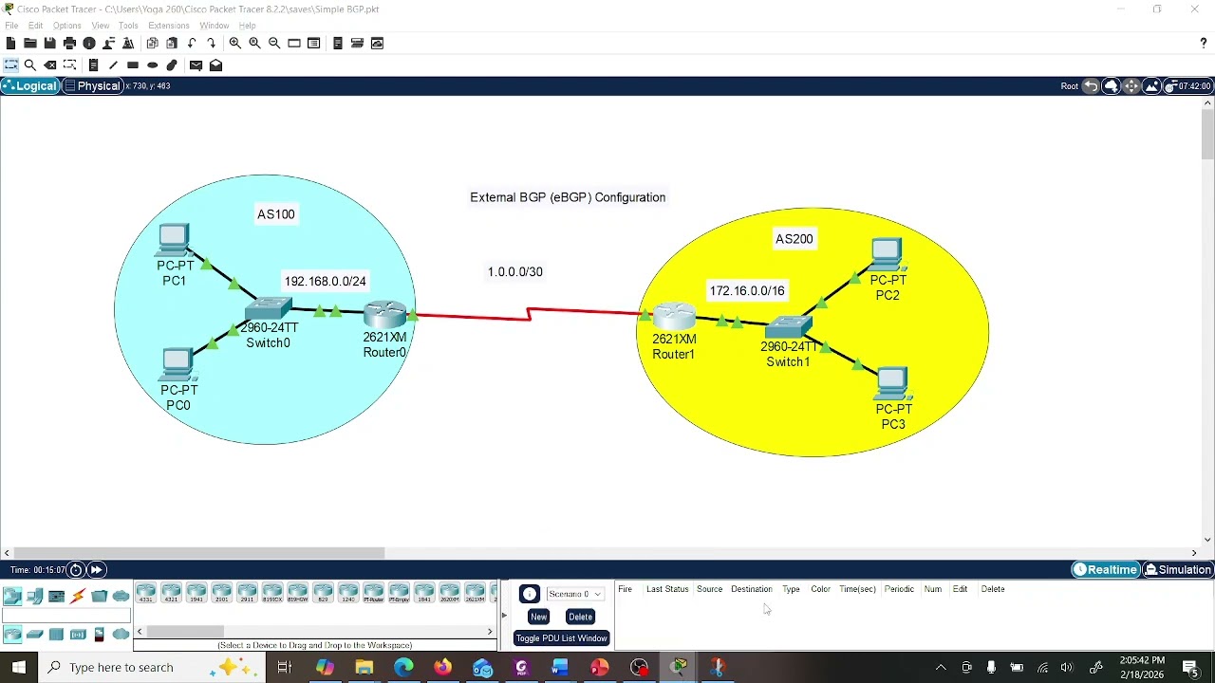This screenshot has width=1215, height=683.
Task: Select the 1941 router from device list
Action: click(x=196, y=594)
